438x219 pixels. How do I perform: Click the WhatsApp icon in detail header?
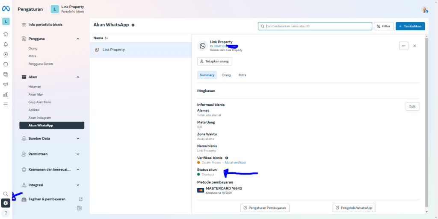click(x=202, y=46)
